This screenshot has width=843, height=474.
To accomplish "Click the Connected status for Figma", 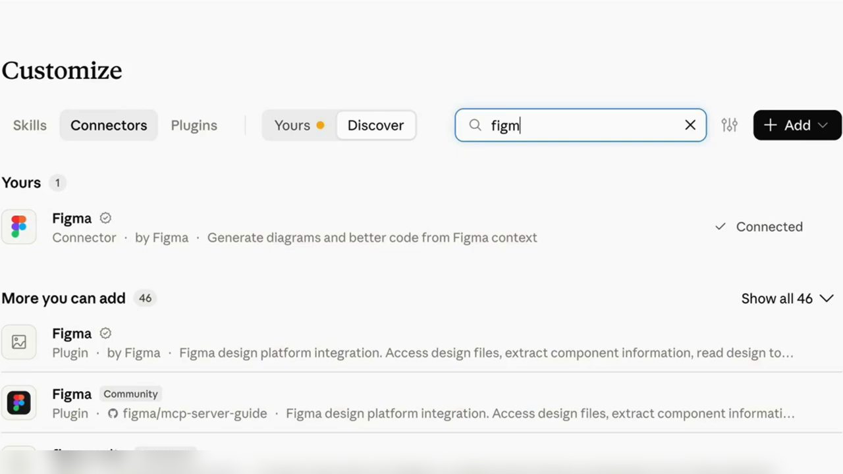I will pyautogui.click(x=759, y=227).
